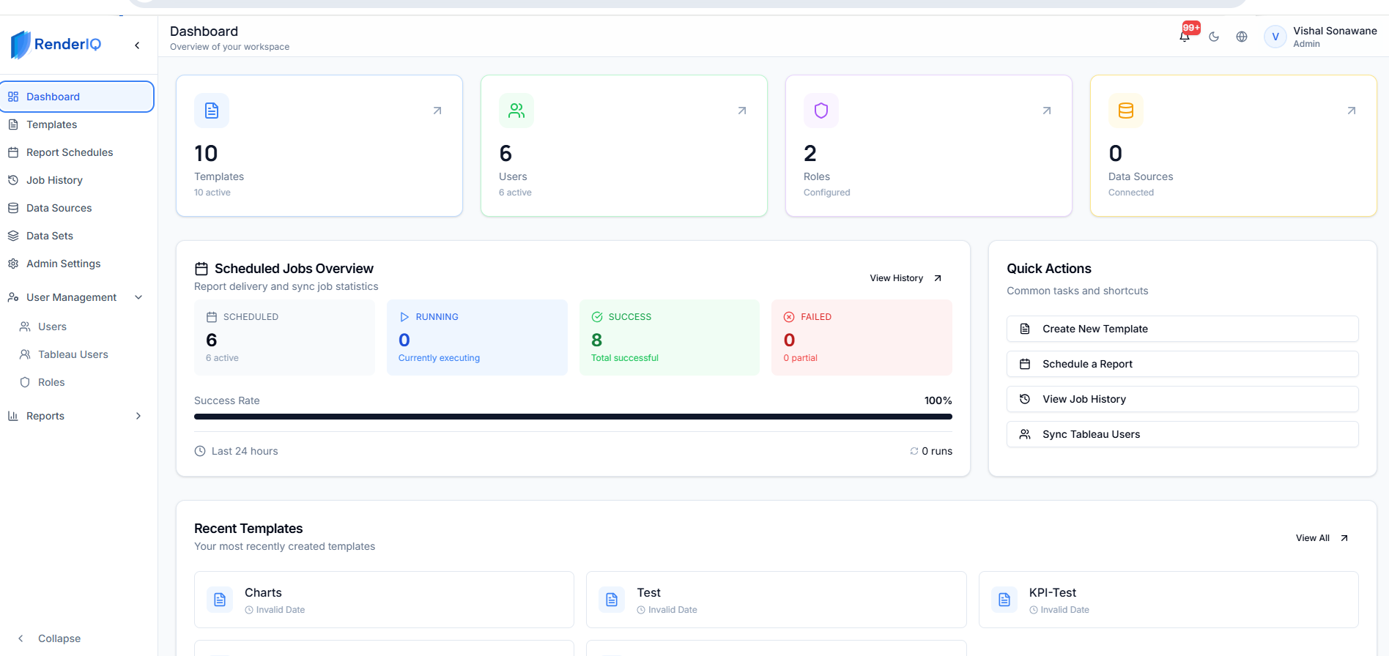Click the RenderIQ logo
Screen dimensions: 1389x656
pyautogui.click(x=56, y=45)
